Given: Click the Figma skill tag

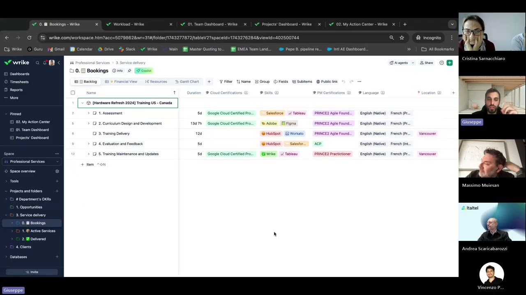Looking at the screenshot, I should pyautogui.click(x=288, y=123).
